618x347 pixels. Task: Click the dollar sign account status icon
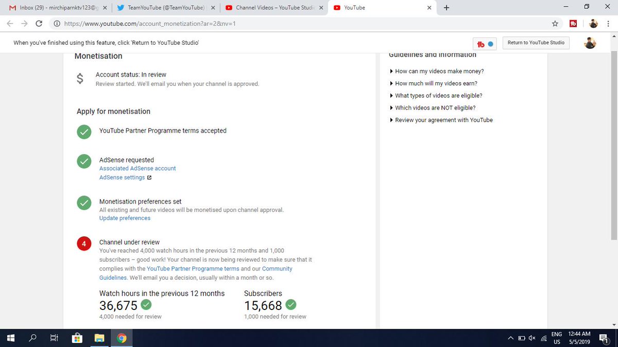[80, 79]
